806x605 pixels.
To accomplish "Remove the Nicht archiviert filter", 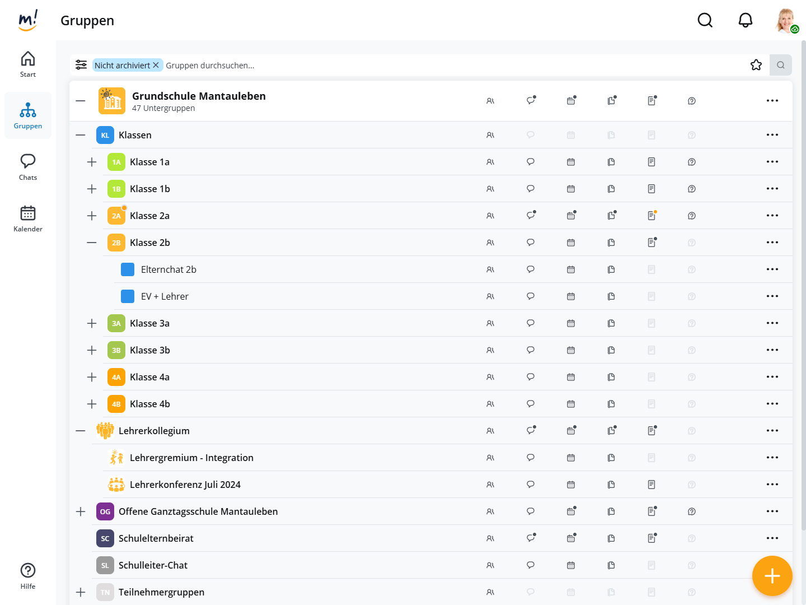I will point(156,65).
